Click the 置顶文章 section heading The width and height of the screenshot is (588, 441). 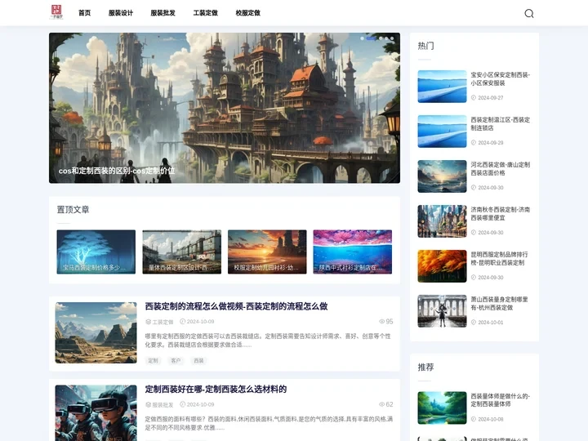73,210
